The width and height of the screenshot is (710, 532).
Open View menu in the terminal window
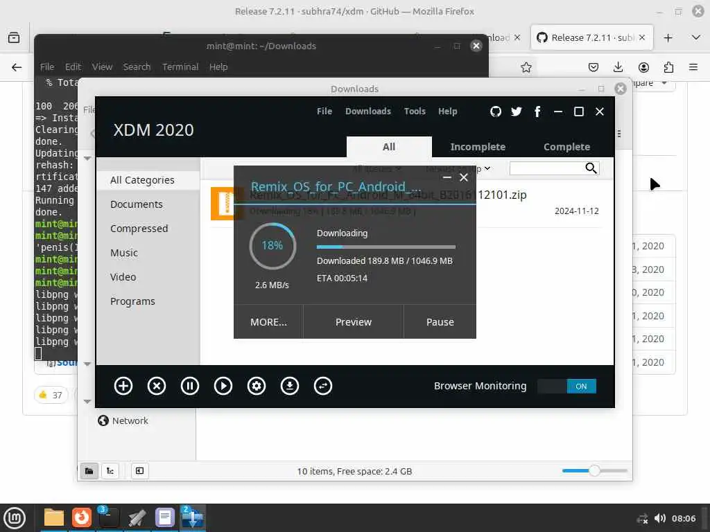tap(102, 67)
